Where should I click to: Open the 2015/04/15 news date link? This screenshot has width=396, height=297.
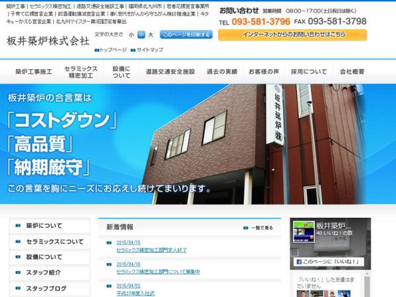[128, 242]
